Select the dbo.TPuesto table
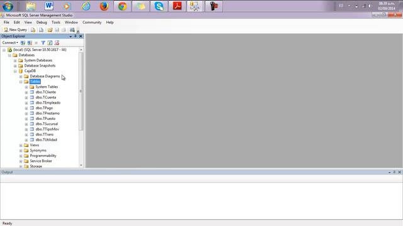The image size is (403, 226). pyautogui.click(x=45, y=119)
